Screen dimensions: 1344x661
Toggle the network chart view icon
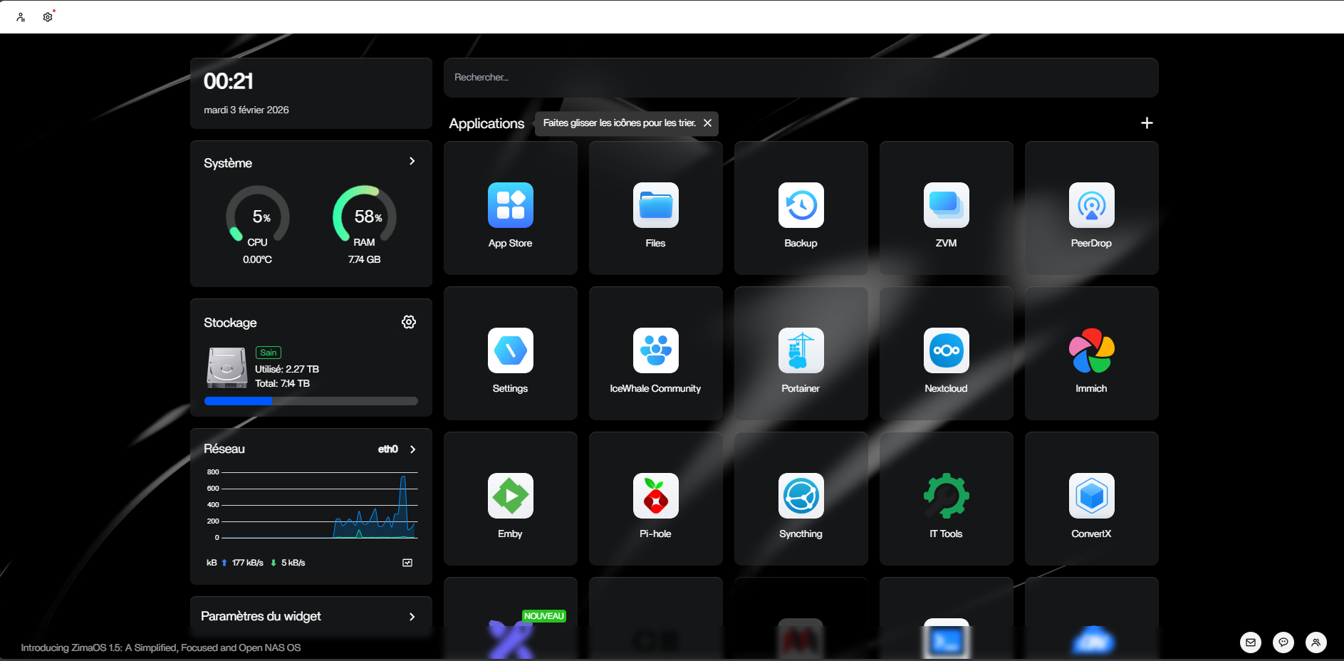tap(407, 563)
